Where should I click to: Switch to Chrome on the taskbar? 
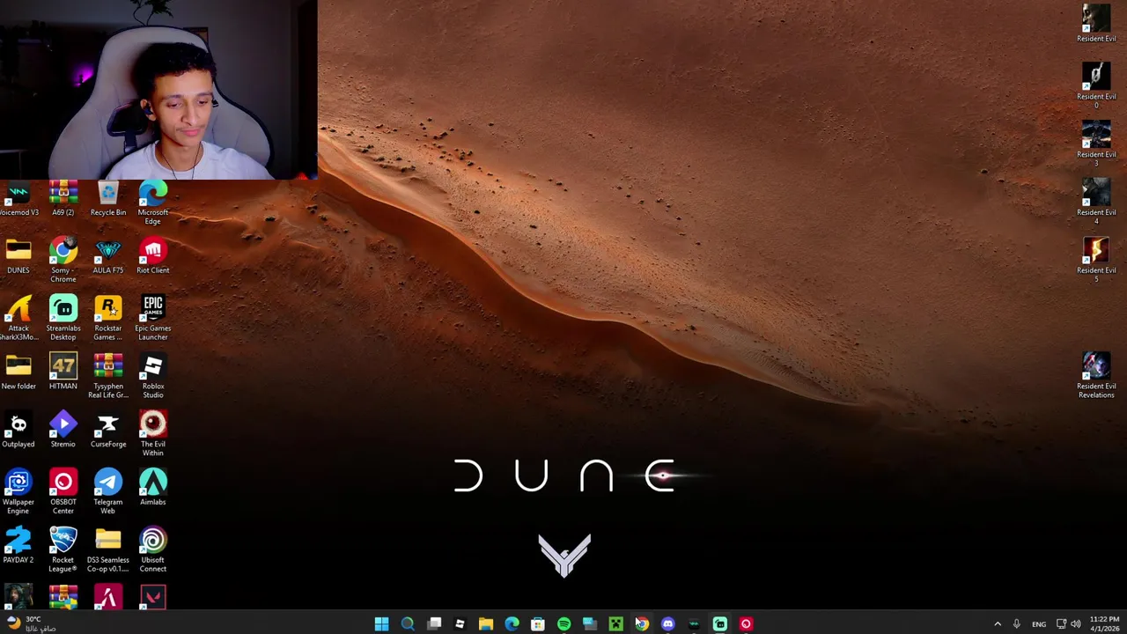point(642,624)
